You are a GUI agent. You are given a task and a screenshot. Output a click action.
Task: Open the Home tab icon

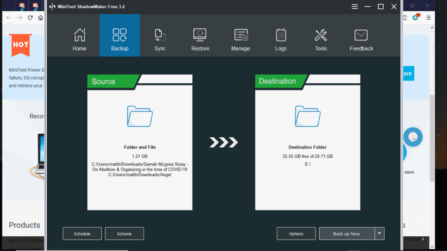pos(79,35)
